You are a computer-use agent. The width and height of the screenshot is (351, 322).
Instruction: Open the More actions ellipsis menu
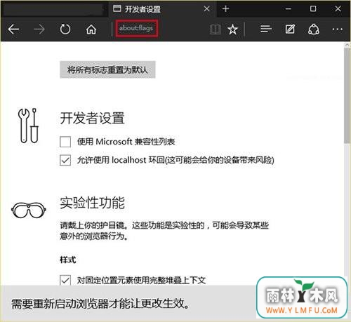pos(338,29)
